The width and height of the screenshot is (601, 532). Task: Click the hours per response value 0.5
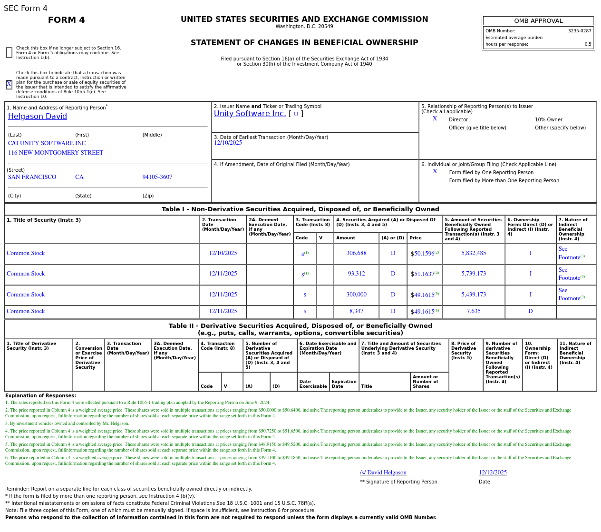click(x=588, y=44)
